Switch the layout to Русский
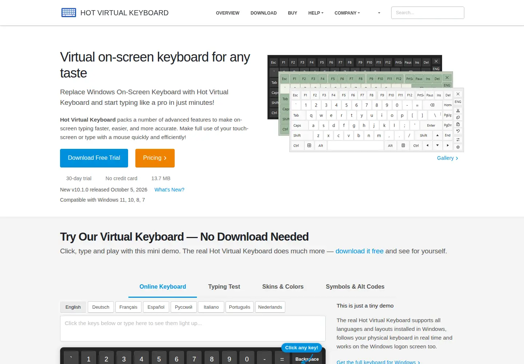The height and width of the screenshot is (364, 524). click(x=184, y=307)
